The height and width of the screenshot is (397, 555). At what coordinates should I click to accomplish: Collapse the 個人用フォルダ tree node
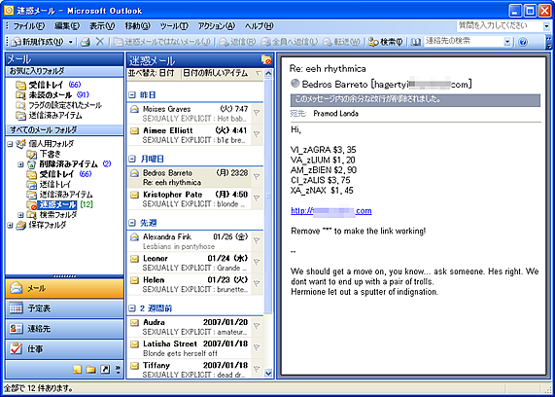click(x=10, y=144)
